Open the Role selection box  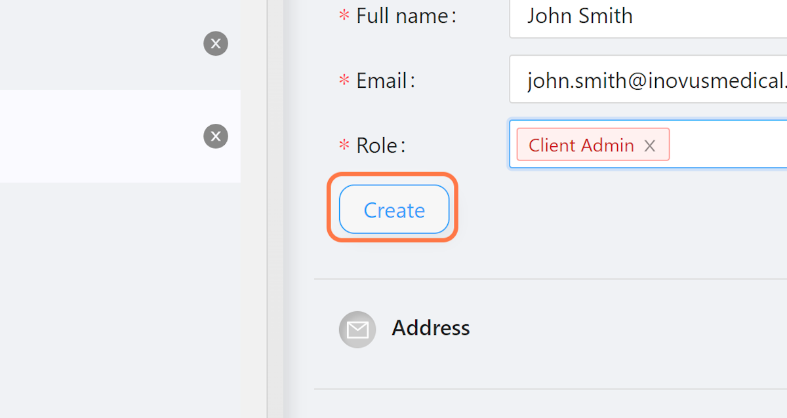pyautogui.click(x=648, y=144)
